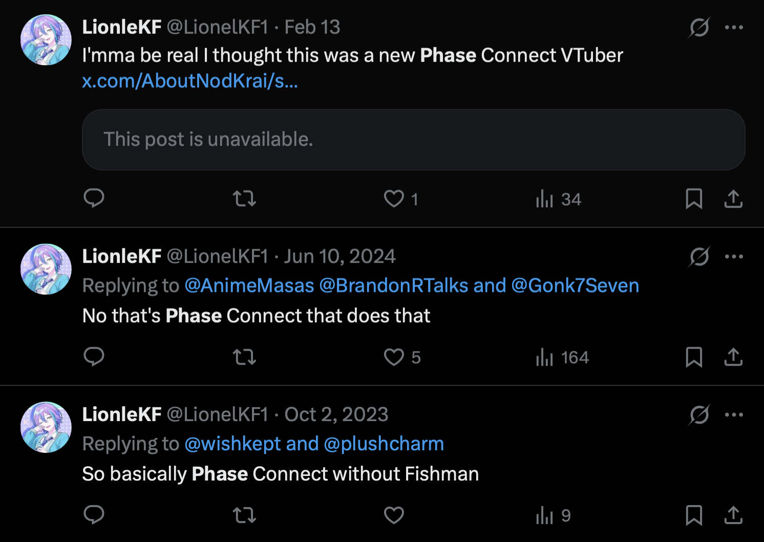Reply to the Feb 13 post
Image resolution: width=764 pixels, height=542 pixels.
[94, 198]
